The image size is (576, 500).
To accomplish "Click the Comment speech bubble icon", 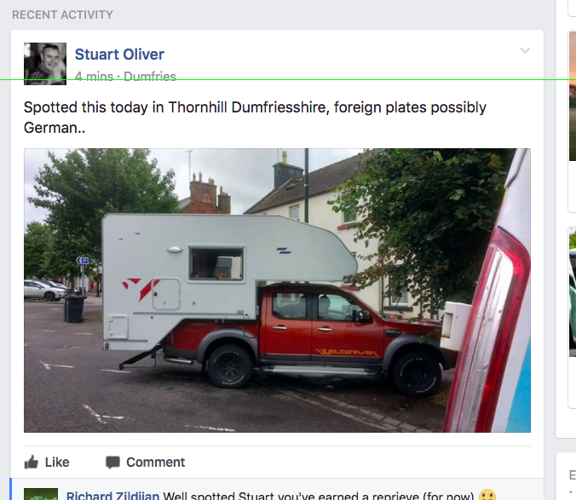I will (112, 463).
